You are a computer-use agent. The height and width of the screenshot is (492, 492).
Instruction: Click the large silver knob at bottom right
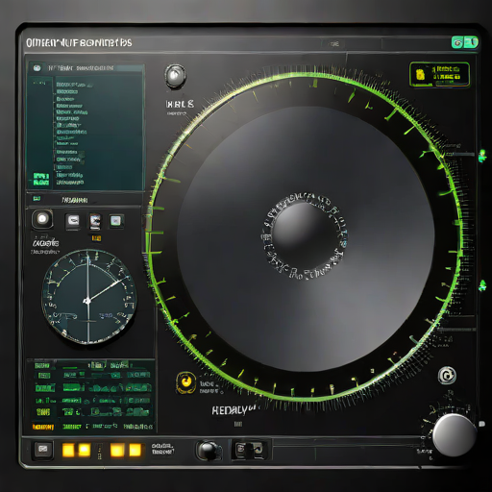click(454, 434)
